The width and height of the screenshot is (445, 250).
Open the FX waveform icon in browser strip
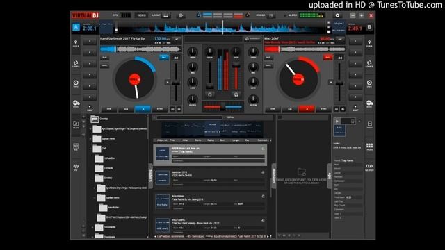(76, 167)
